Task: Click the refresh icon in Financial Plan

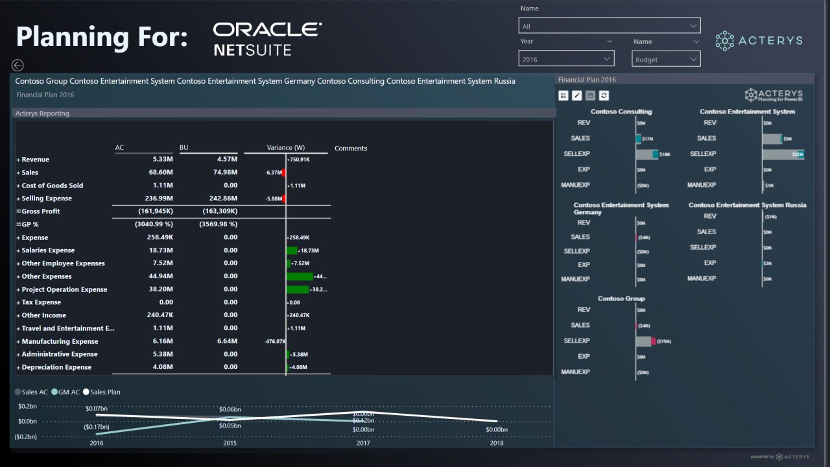Action: click(604, 95)
